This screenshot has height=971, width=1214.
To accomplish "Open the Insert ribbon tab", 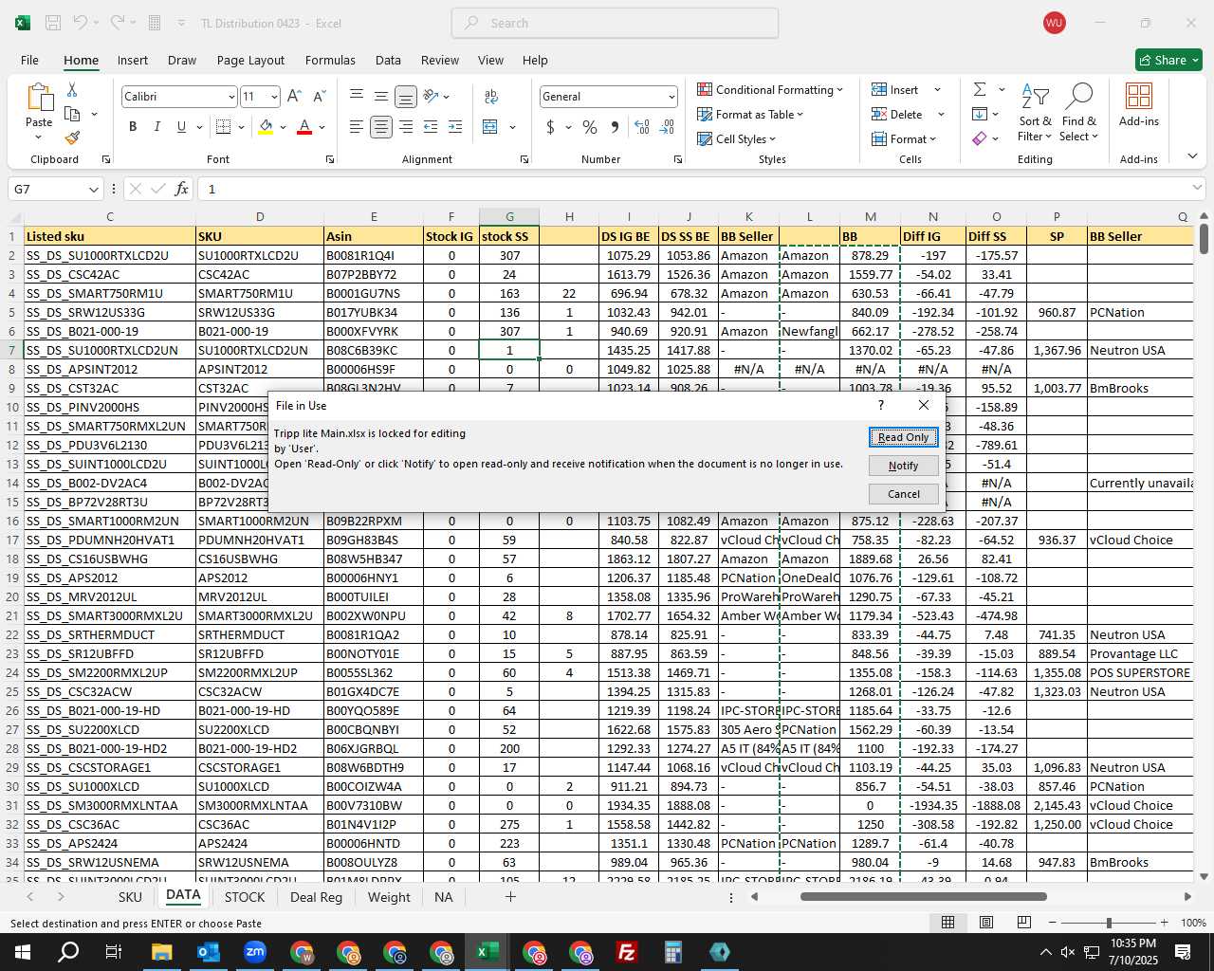I will (133, 60).
